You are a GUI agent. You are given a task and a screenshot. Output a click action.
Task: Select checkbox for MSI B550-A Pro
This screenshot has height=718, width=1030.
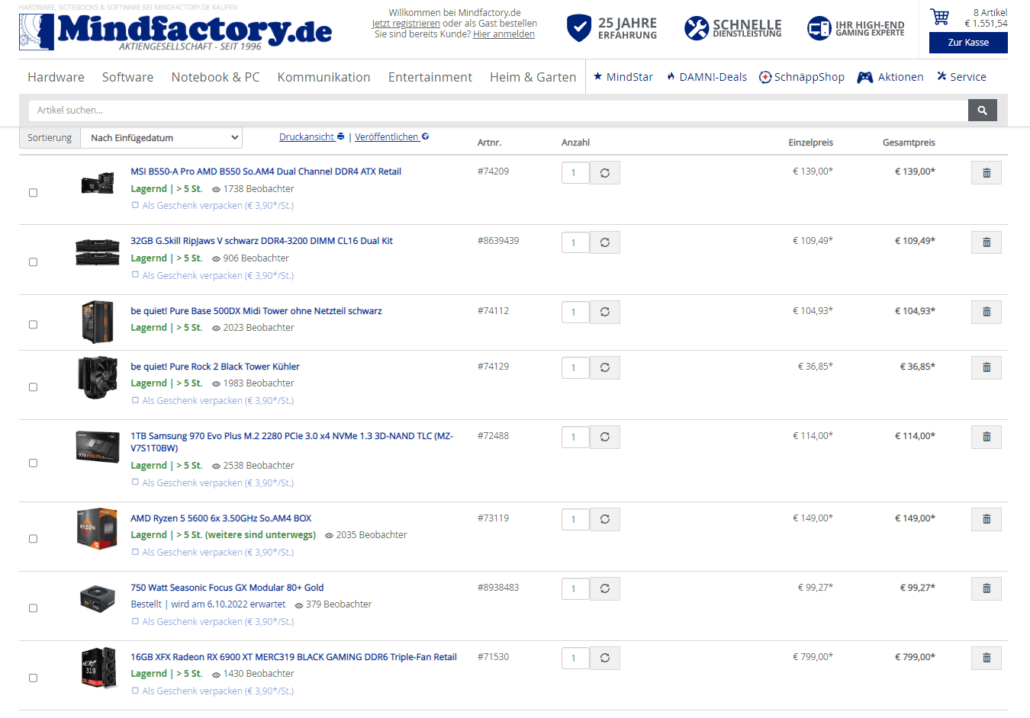(33, 193)
